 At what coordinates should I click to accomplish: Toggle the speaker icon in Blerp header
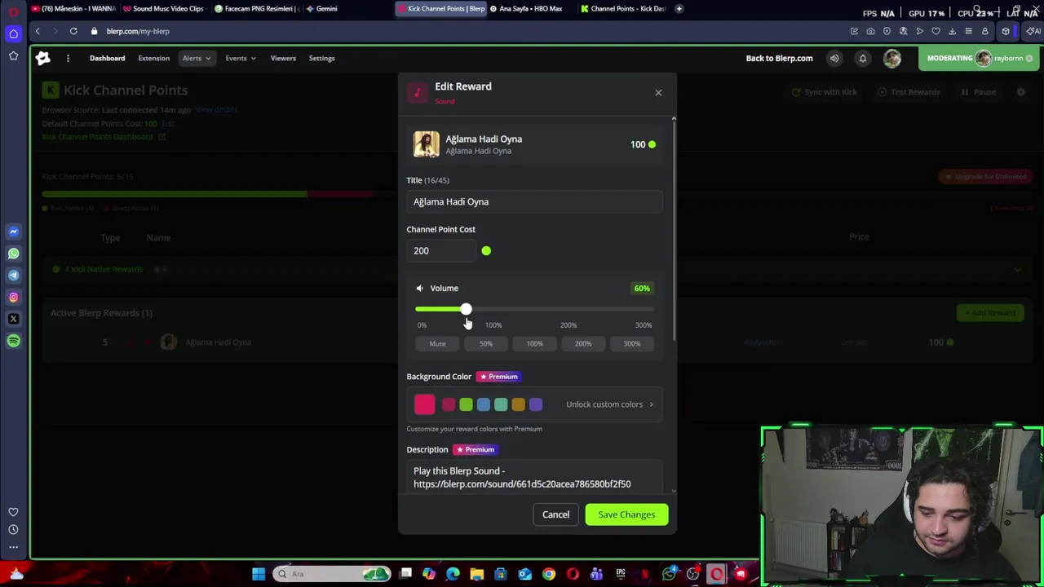(834, 58)
